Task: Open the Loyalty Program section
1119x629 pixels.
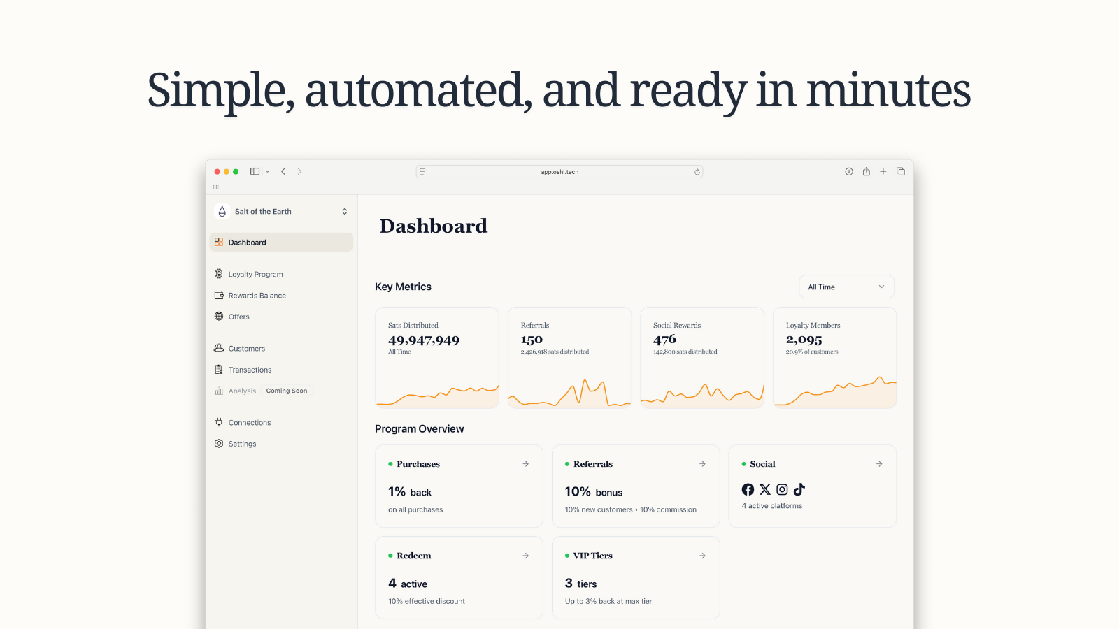Action: 256,273
